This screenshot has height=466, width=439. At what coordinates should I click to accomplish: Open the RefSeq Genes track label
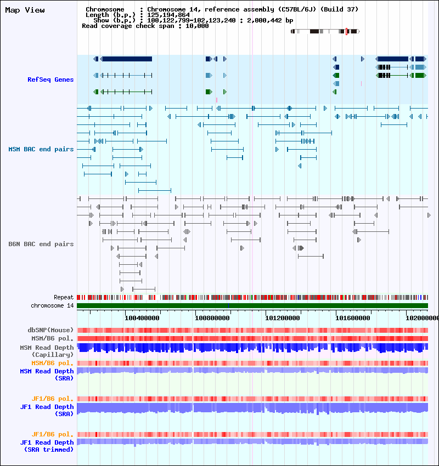tap(50, 79)
